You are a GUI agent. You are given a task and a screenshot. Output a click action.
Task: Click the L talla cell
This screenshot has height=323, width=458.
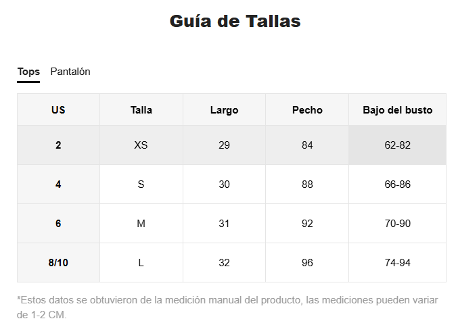pyautogui.click(x=141, y=263)
